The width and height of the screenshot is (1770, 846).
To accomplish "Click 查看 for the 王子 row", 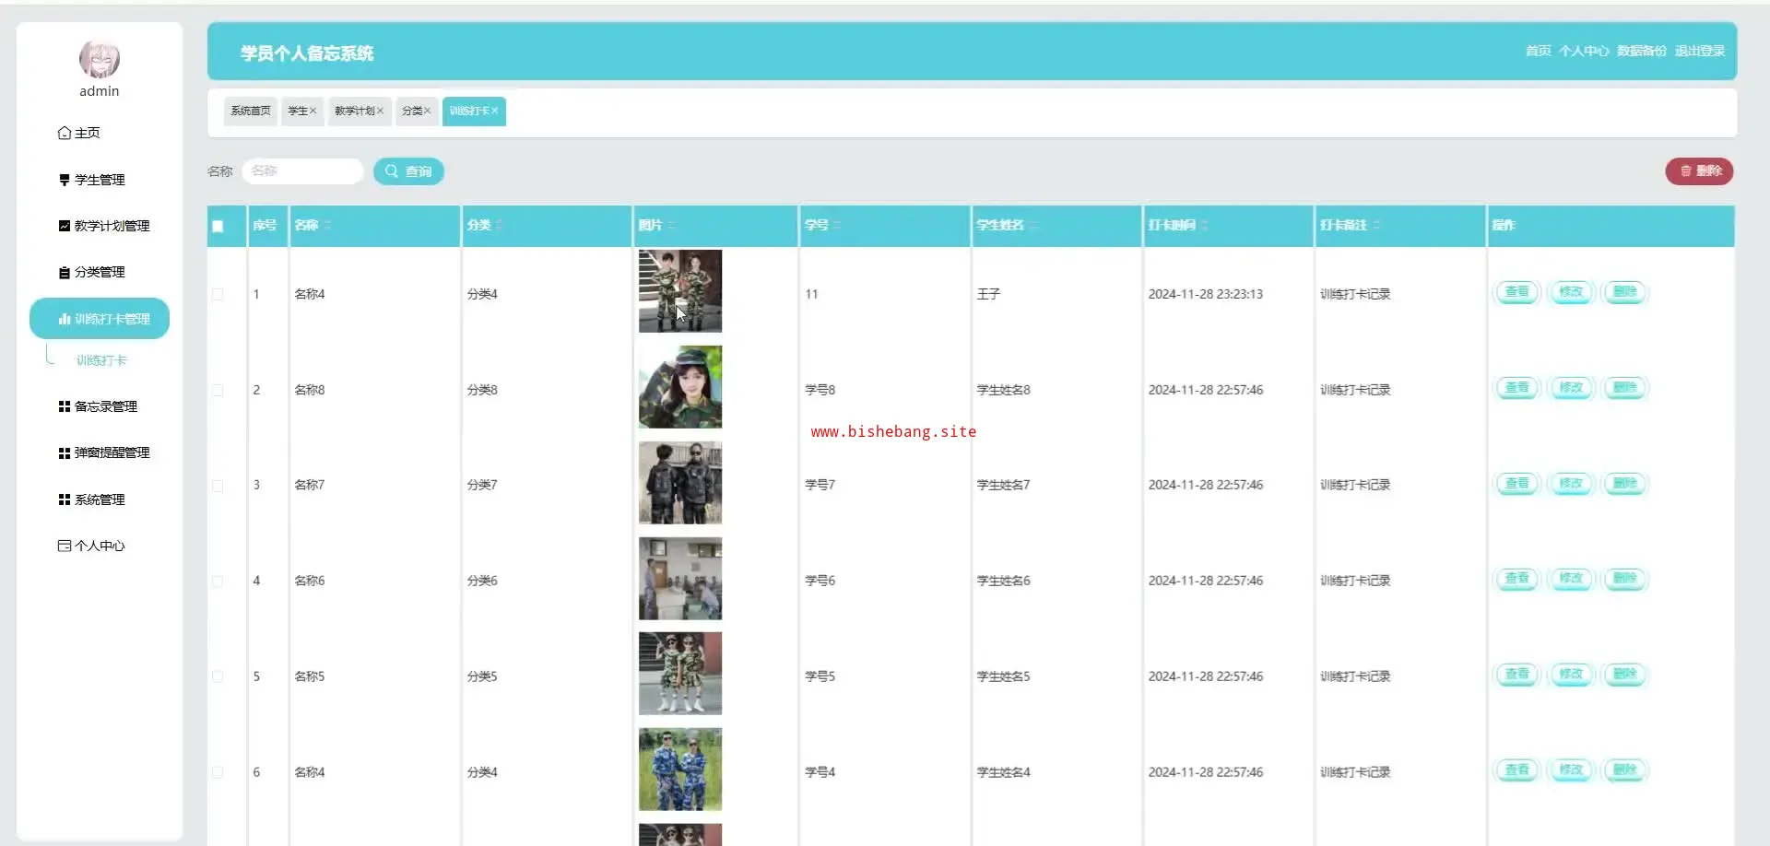I will 1516,292.
